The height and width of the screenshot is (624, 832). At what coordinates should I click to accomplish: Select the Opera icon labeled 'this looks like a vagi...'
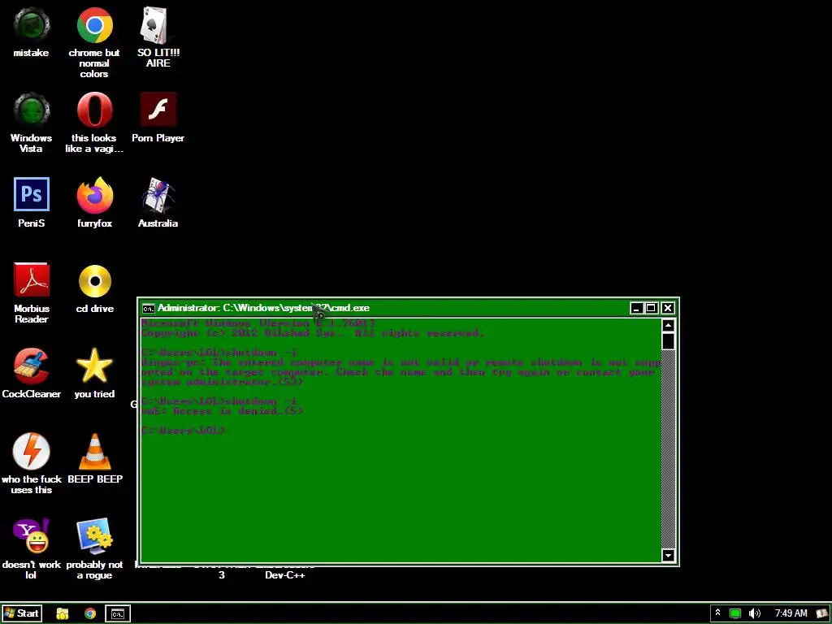94,110
